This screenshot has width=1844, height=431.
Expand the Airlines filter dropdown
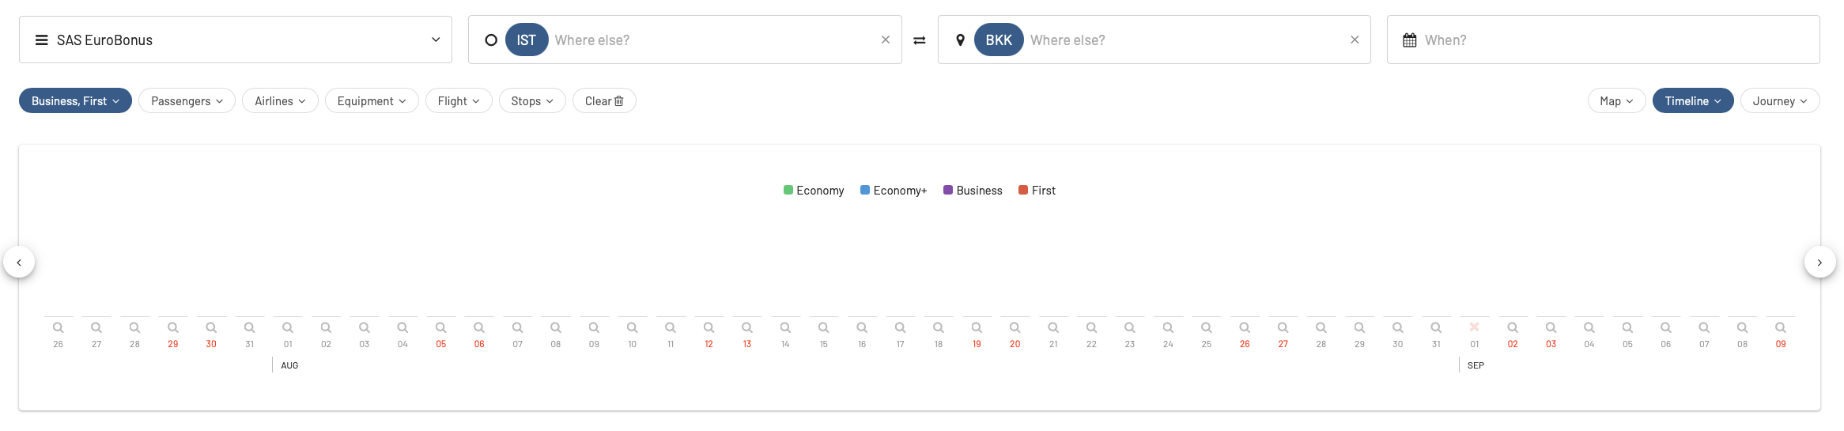click(x=280, y=101)
